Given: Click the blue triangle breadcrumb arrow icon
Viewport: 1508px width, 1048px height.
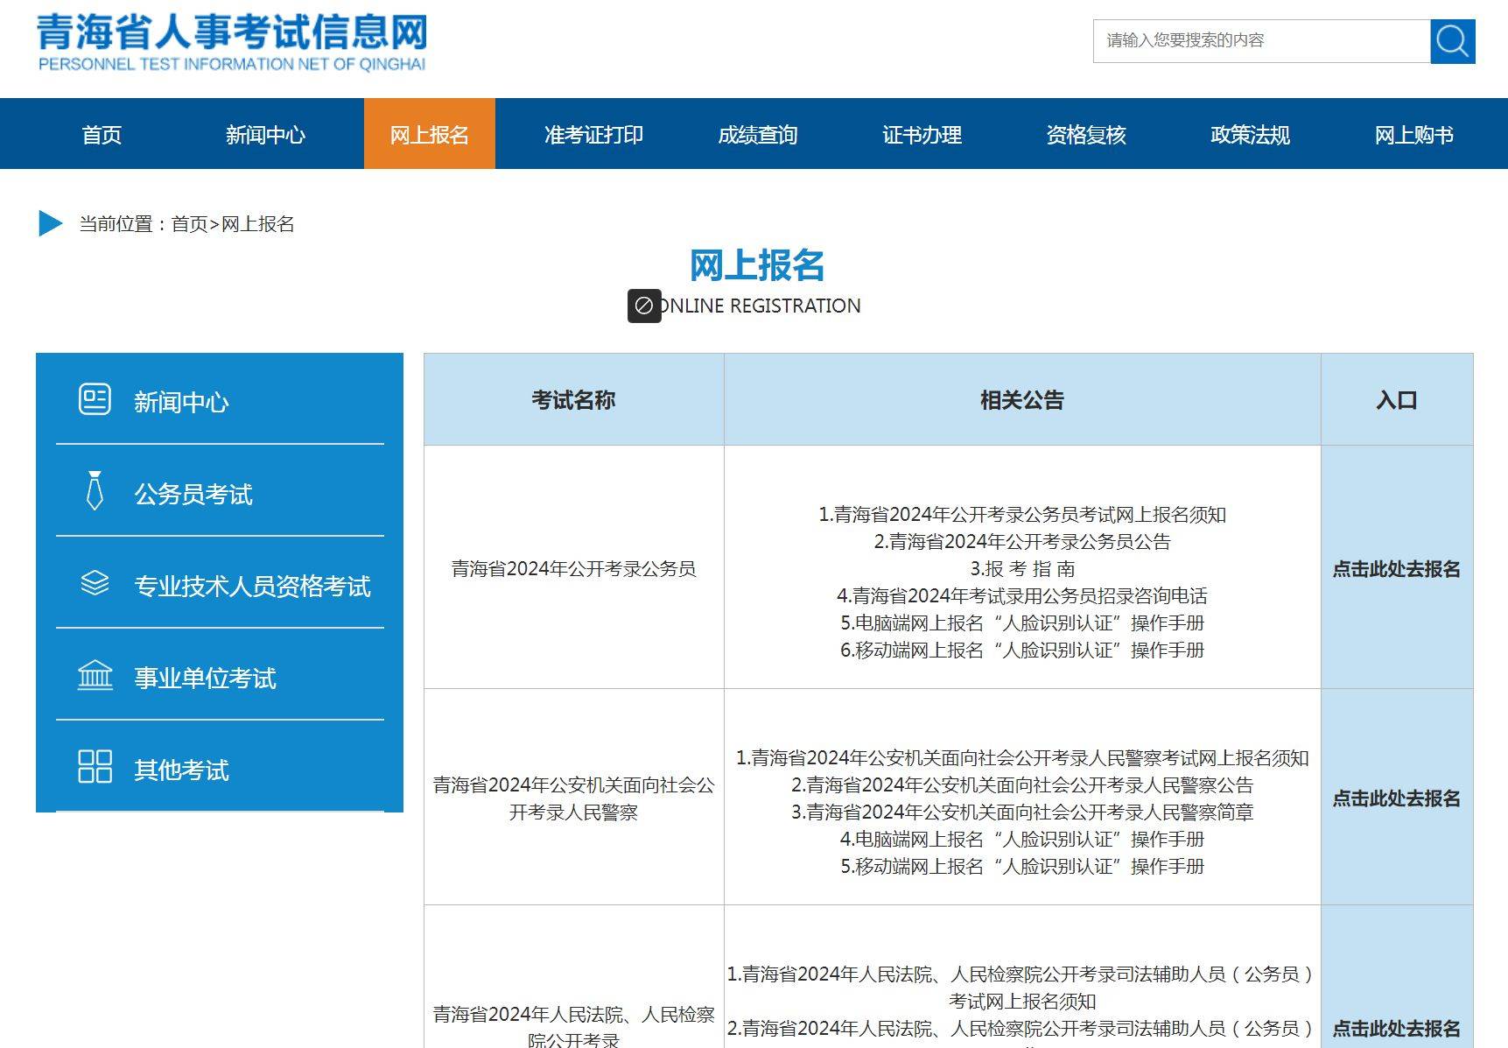Looking at the screenshot, I should click(x=51, y=223).
